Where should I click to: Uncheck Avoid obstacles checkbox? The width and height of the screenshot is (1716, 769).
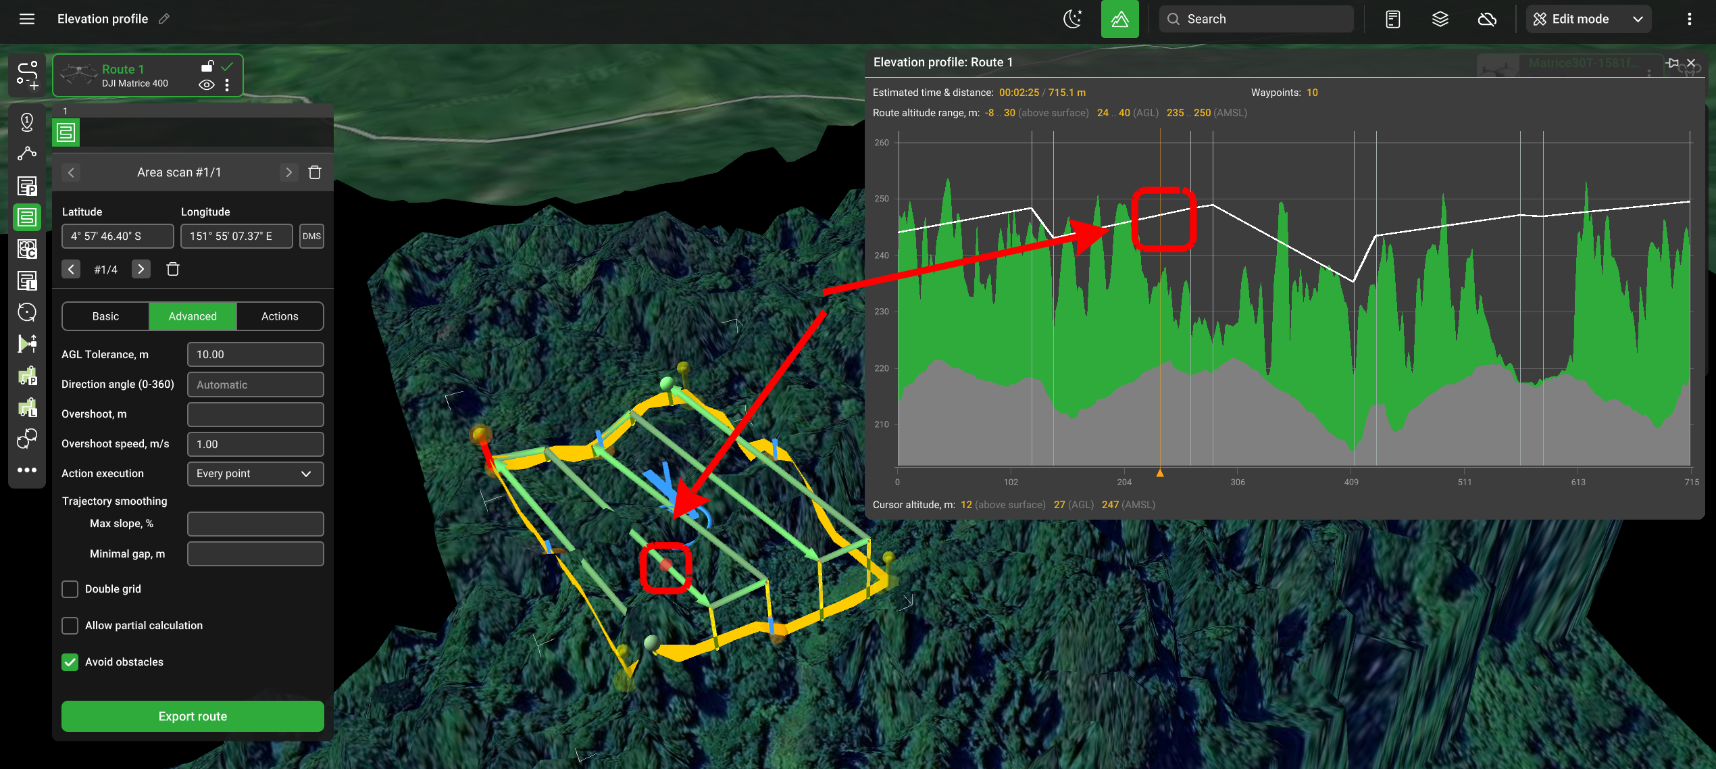click(70, 662)
